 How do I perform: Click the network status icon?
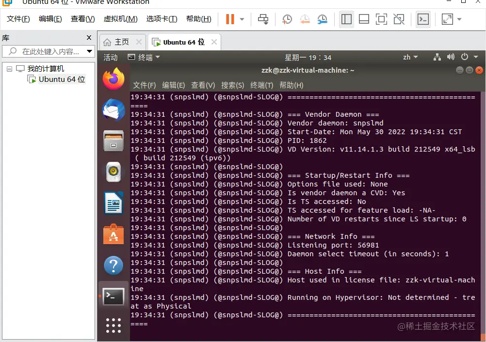click(437, 57)
